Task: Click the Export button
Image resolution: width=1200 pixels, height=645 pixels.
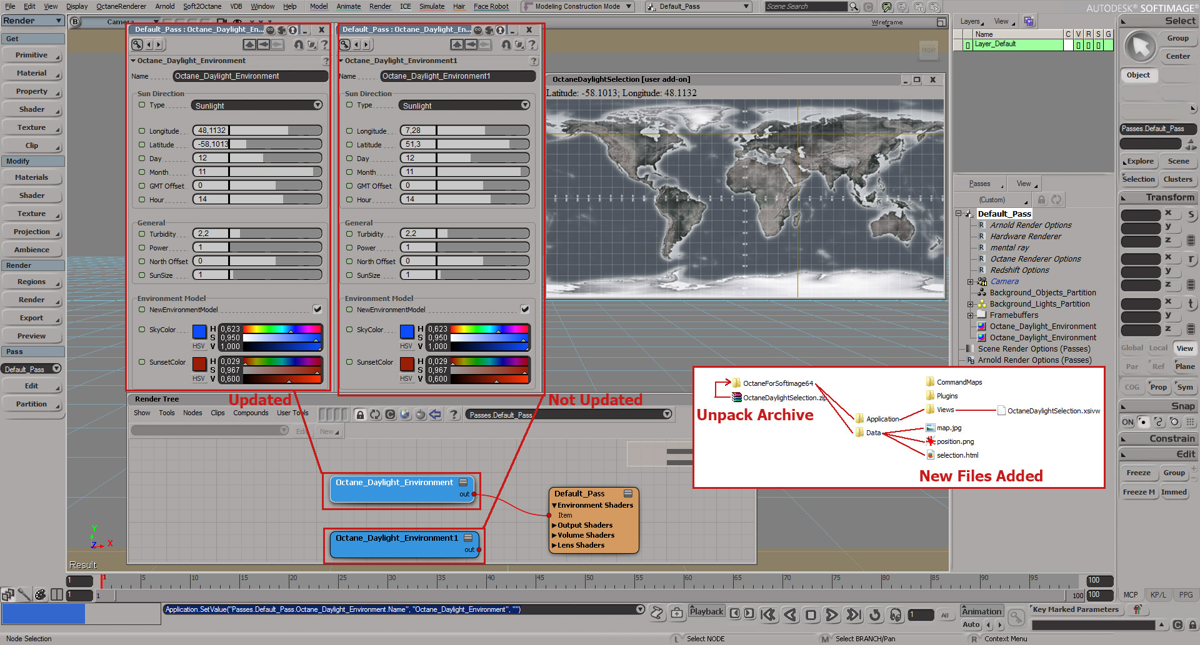Action: click(32, 318)
